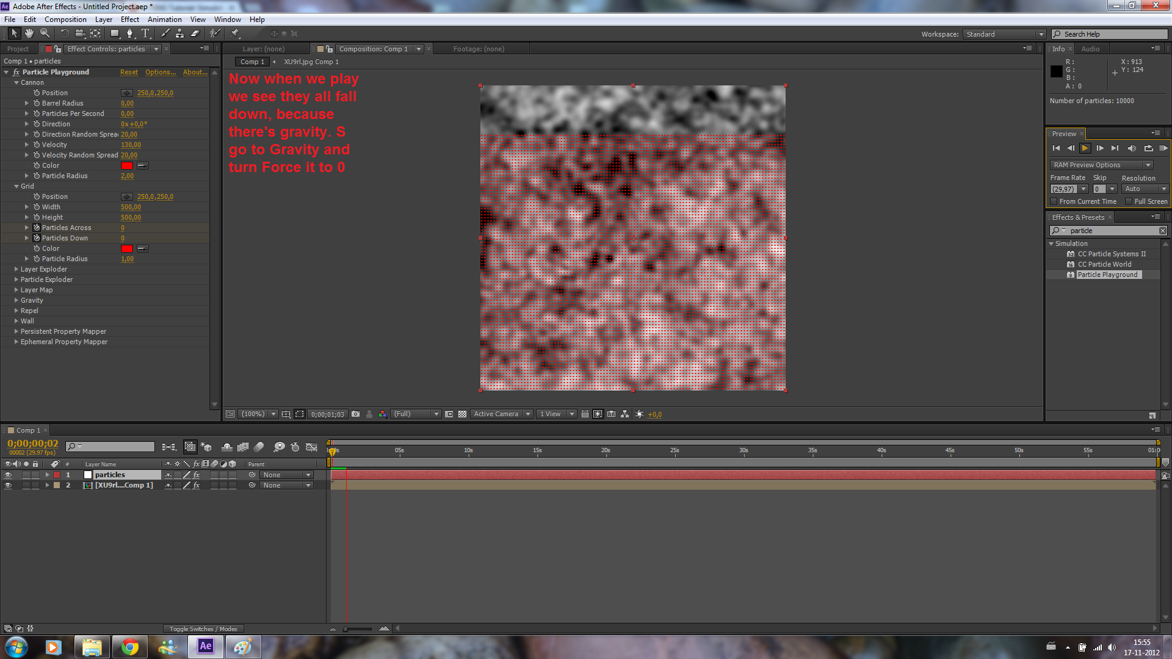Open the Animation menu
The height and width of the screenshot is (659, 1172).
(164, 20)
